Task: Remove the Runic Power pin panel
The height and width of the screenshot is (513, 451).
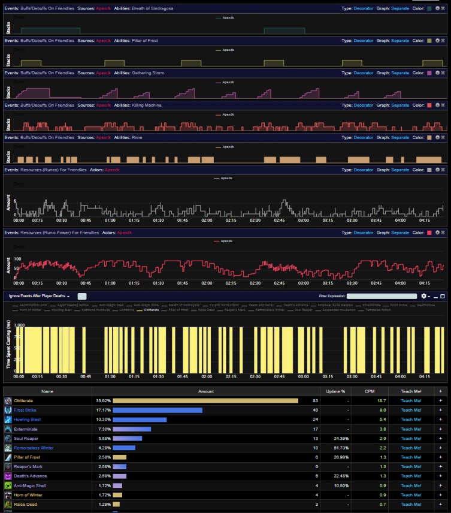Action: [x=443, y=233]
